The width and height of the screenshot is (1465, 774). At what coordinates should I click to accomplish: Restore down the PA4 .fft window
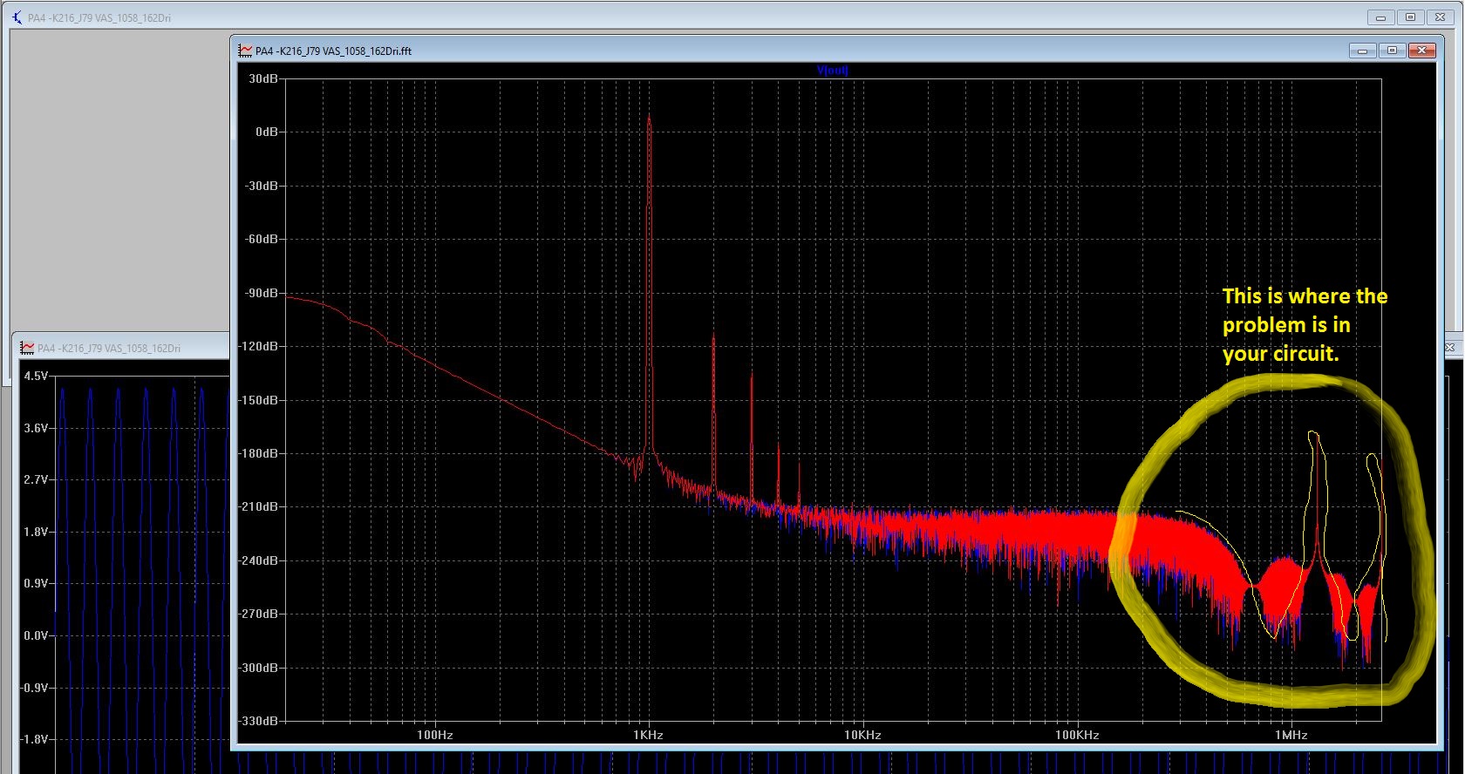(x=1392, y=51)
